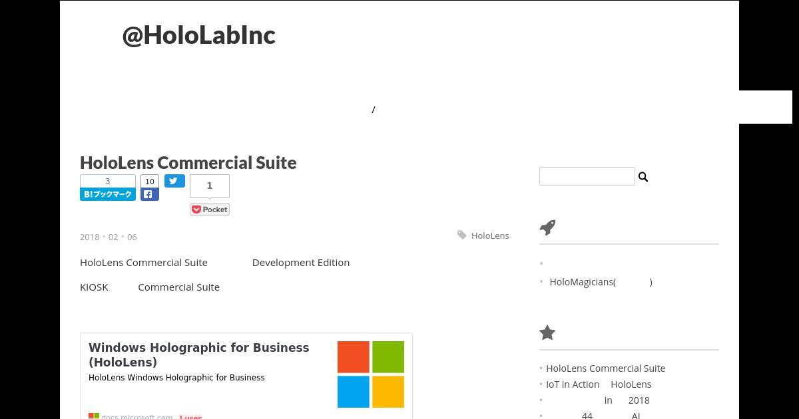Screen dimensions: 799x419
Task: Open the month 02 date link
Action: pos(113,237)
